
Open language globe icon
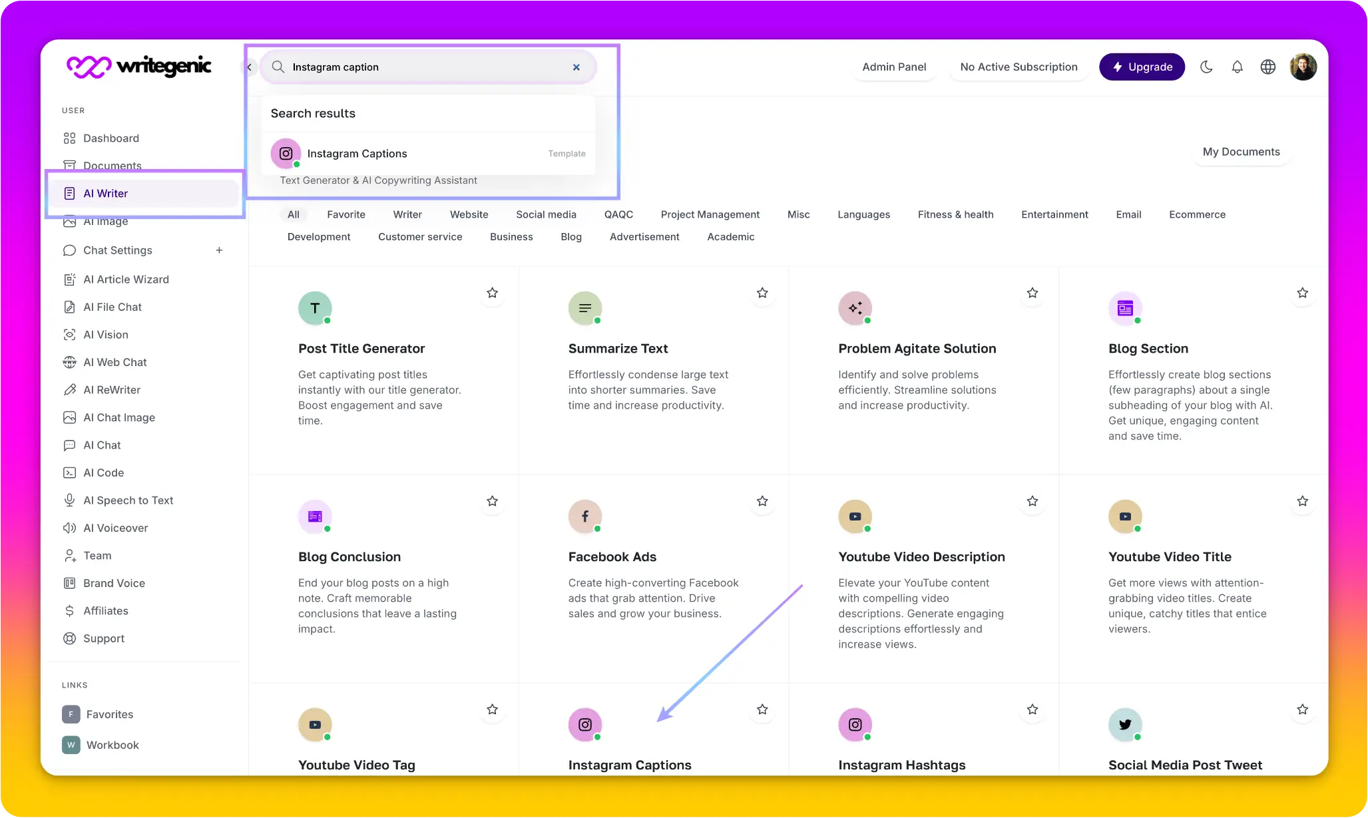tap(1268, 67)
